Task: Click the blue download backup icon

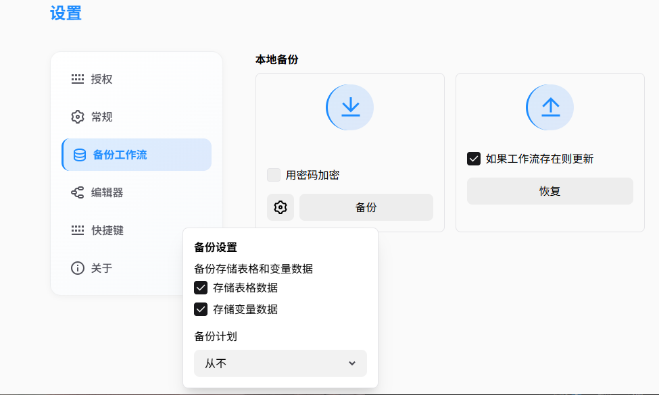Action: [349, 107]
